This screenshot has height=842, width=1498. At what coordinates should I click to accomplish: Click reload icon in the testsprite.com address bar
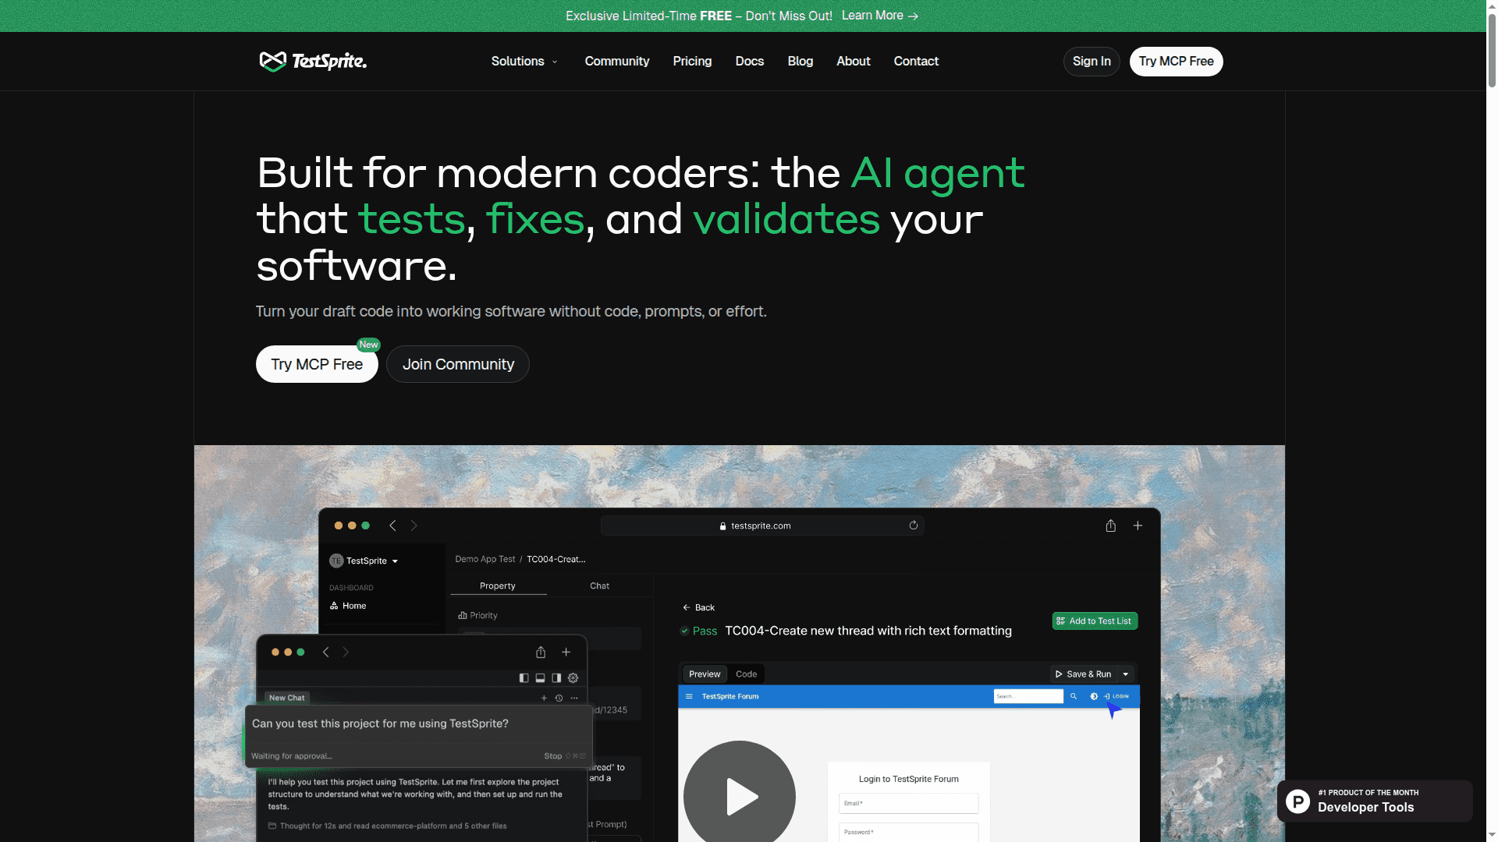coord(914,525)
